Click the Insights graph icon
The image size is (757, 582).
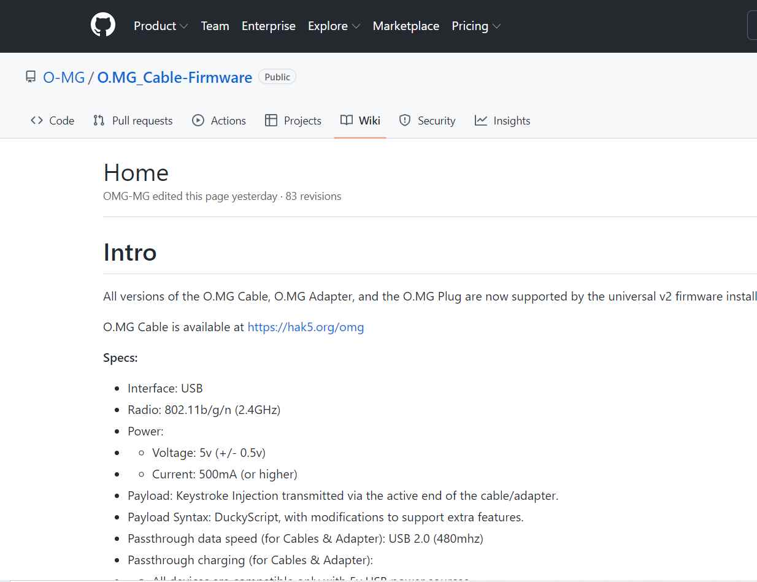click(x=481, y=121)
